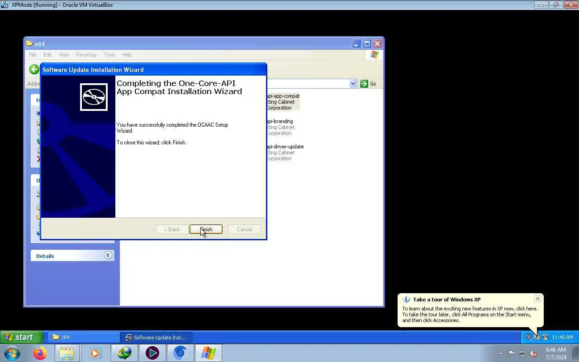Click the host network tray icon
Image resolution: width=579 pixels, height=362 pixels.
click(522, 353)
